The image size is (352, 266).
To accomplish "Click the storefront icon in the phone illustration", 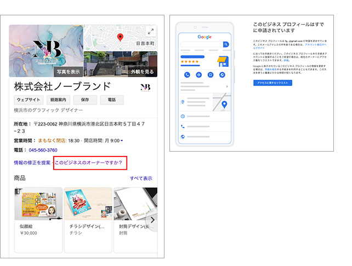I will coord(223,61).
